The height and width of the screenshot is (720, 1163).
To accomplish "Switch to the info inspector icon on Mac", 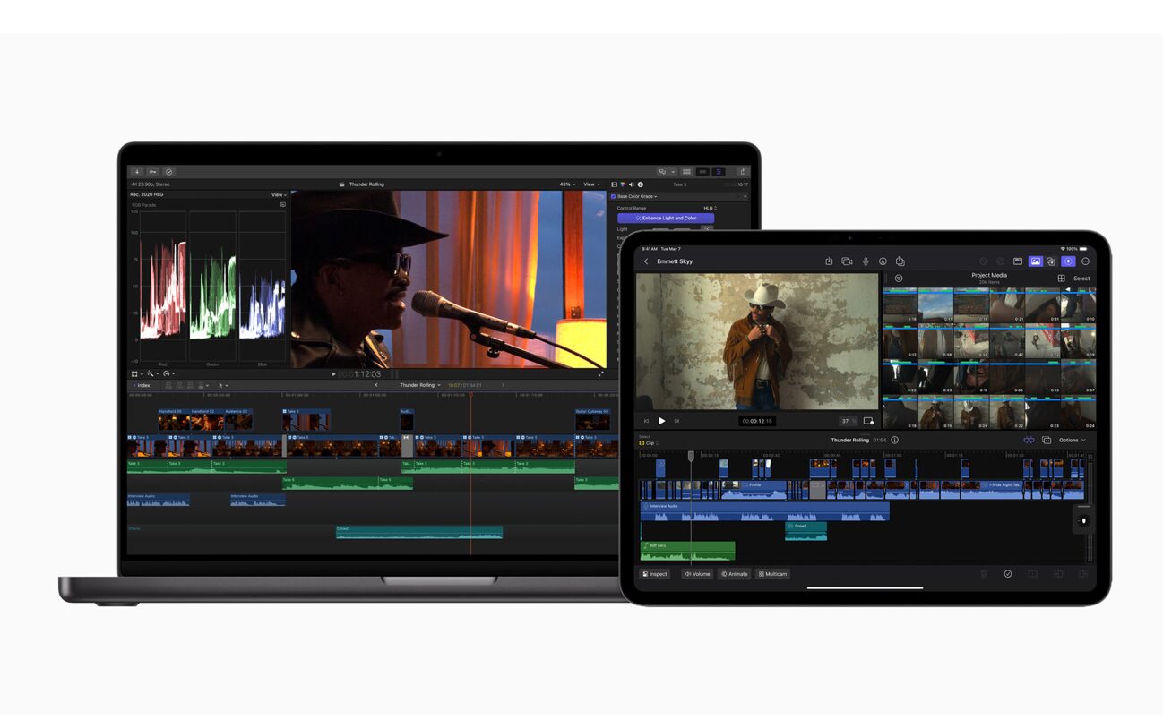I will [x=640, y=184].
